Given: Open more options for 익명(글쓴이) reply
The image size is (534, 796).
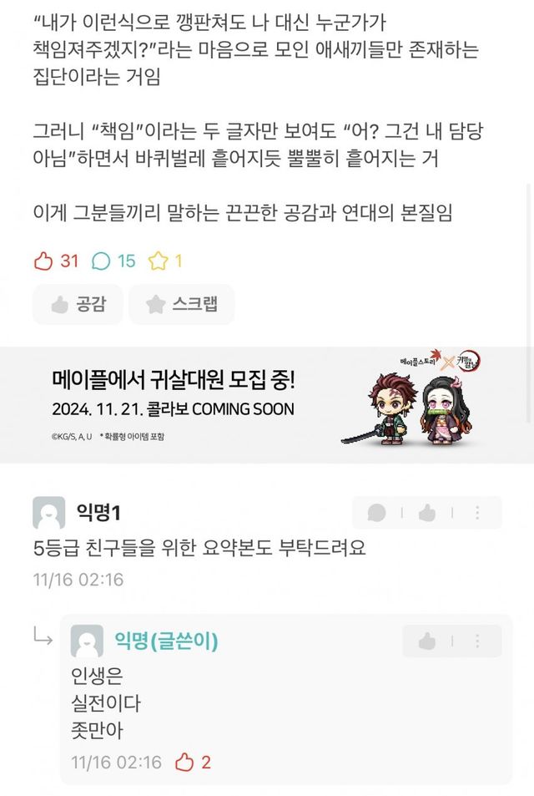Looking at the screenshot, I should [477, 641].
